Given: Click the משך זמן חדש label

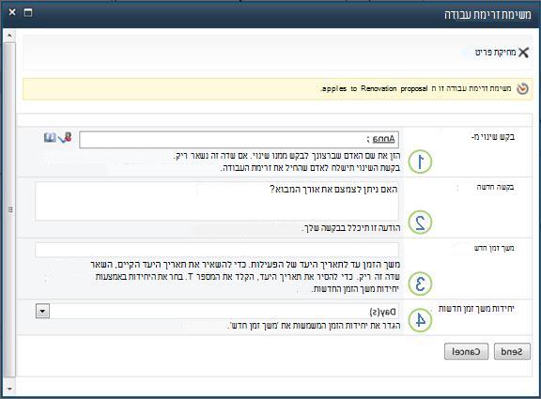Looking at the screenshot, I should [x=494, y=248].
